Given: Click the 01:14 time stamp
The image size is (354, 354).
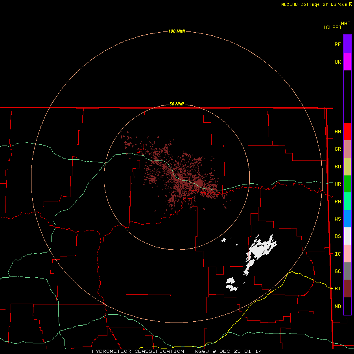Looking at the screenshot, I should (x=253, y=351).
